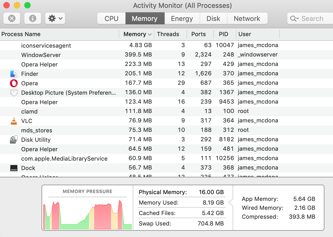Switch to the Energy tab
Screen dimensions: 333x237
coord(182,19)
